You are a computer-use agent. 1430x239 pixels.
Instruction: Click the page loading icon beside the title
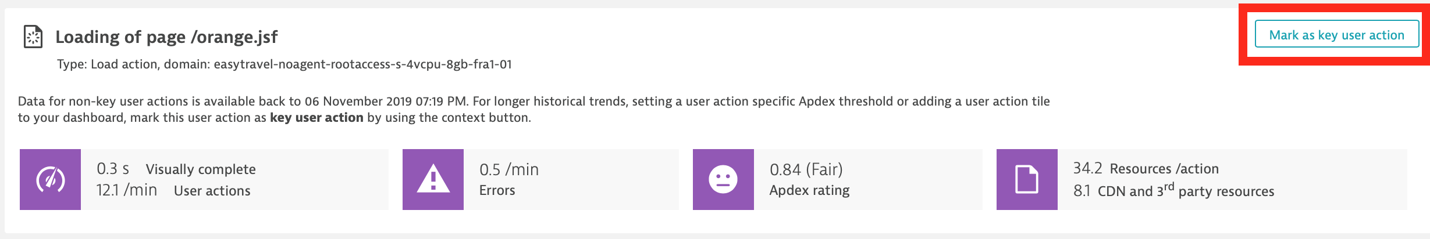[33, 37]
